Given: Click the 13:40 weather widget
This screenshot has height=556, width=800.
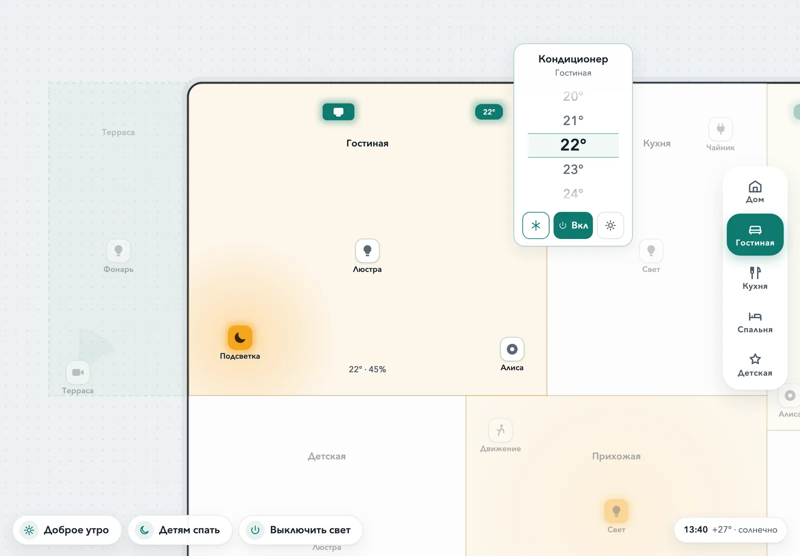Looking at the screenshot, I should tap(730, 530).
